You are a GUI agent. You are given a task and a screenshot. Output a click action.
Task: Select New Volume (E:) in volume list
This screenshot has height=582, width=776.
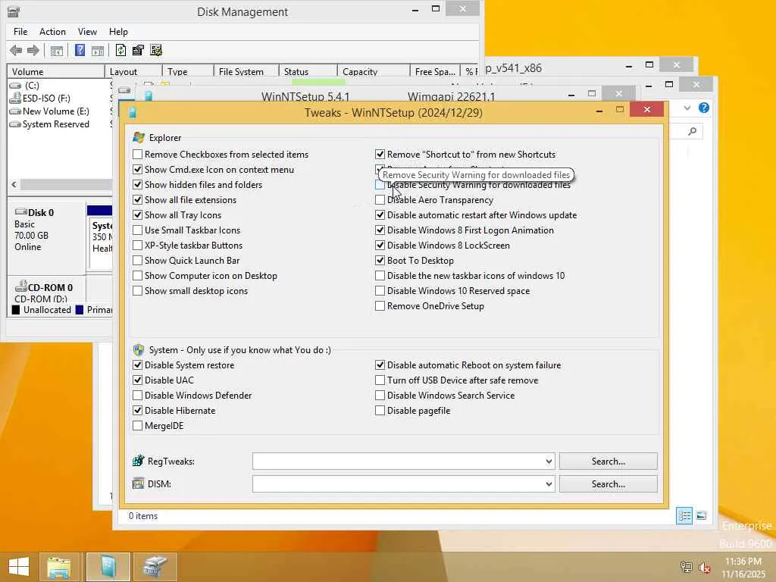(55, 111)
